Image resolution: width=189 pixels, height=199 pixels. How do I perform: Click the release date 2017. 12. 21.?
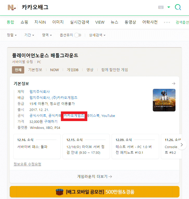[x=39, y=110]
